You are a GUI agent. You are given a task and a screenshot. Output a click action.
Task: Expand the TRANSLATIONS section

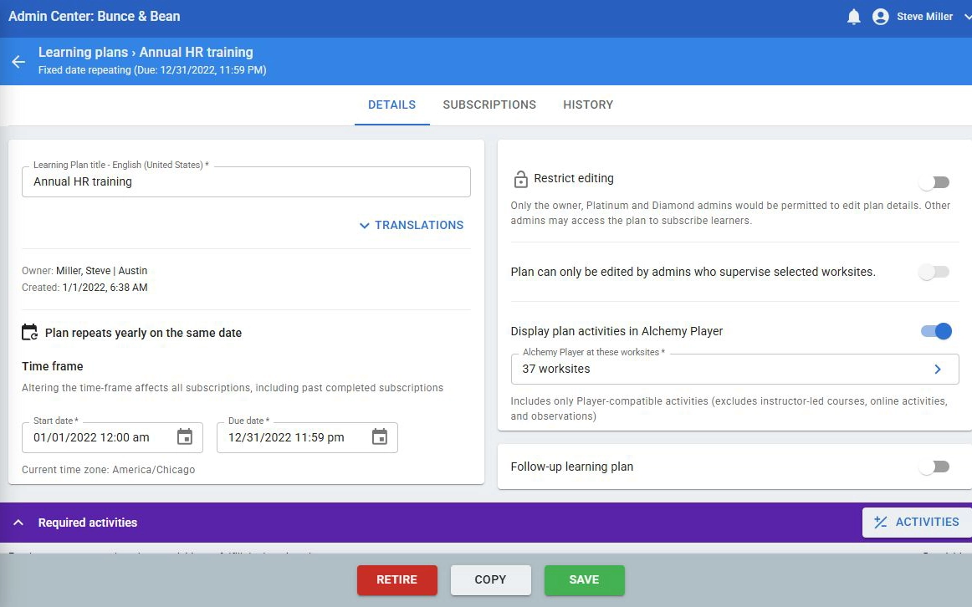pyautogui.click(x=411, y=225)
